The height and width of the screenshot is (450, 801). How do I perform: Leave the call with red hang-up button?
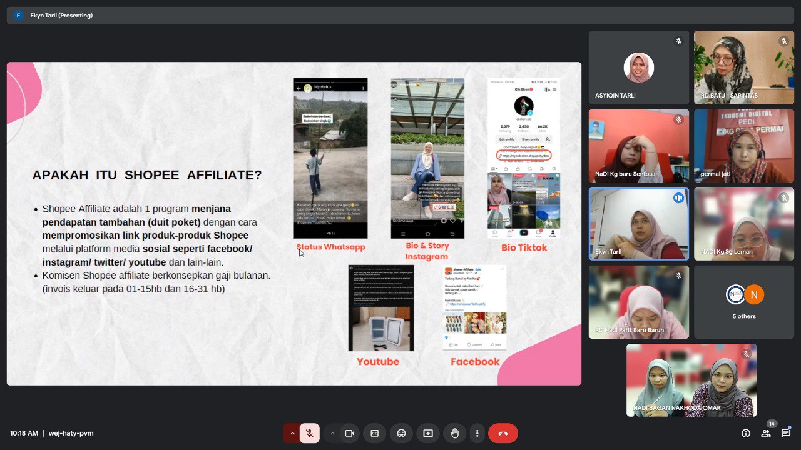(x=503, y=433)
